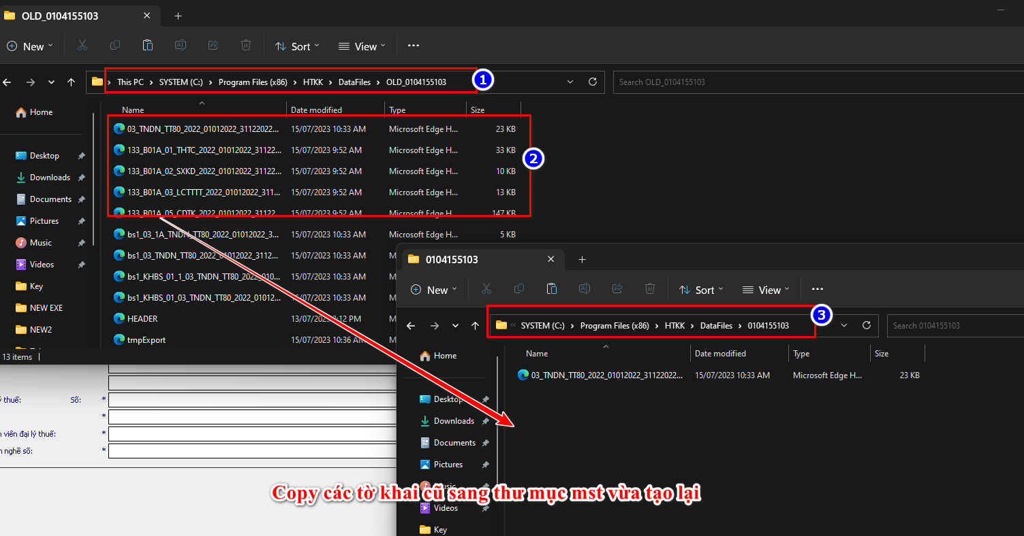Screen dimensions: 1024x536
Task: Add a new tab next to 0104155103 tab
Action: coord(582,259)
